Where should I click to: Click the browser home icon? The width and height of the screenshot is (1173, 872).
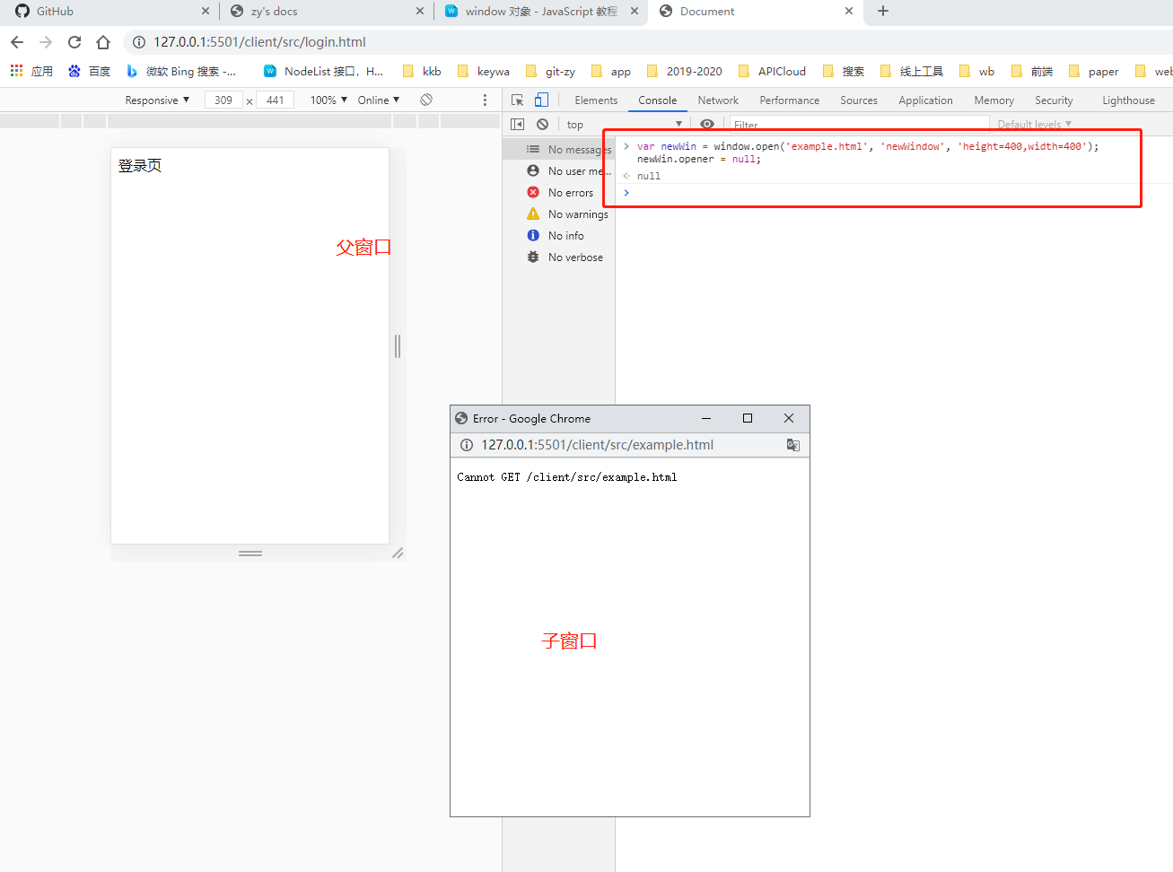(103, 42)
